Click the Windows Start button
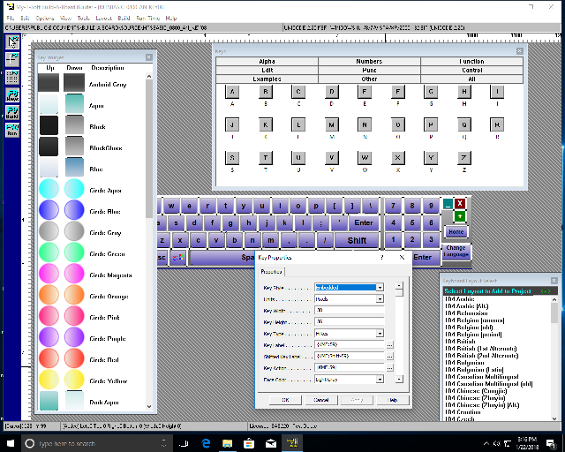This screenshot has width=565, height=452. tap(10, 442)
